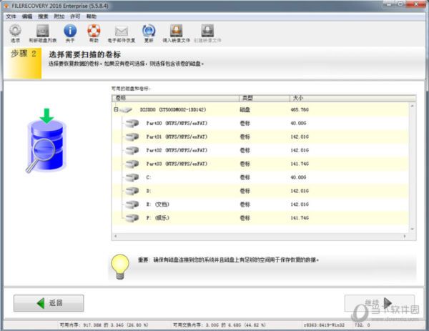Screen dimensions: 429x331
Task: Close the FILERECOVERY window
Action: (415, 4)
